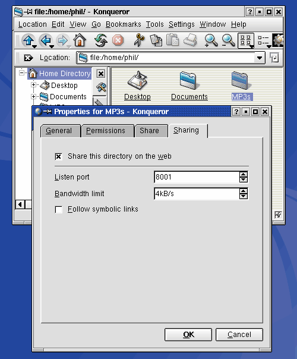This screenshot has height=359, width=297.
Task: Reload the view with the green arrows icon
Action: pyautogui.click(x=100, y=40)
